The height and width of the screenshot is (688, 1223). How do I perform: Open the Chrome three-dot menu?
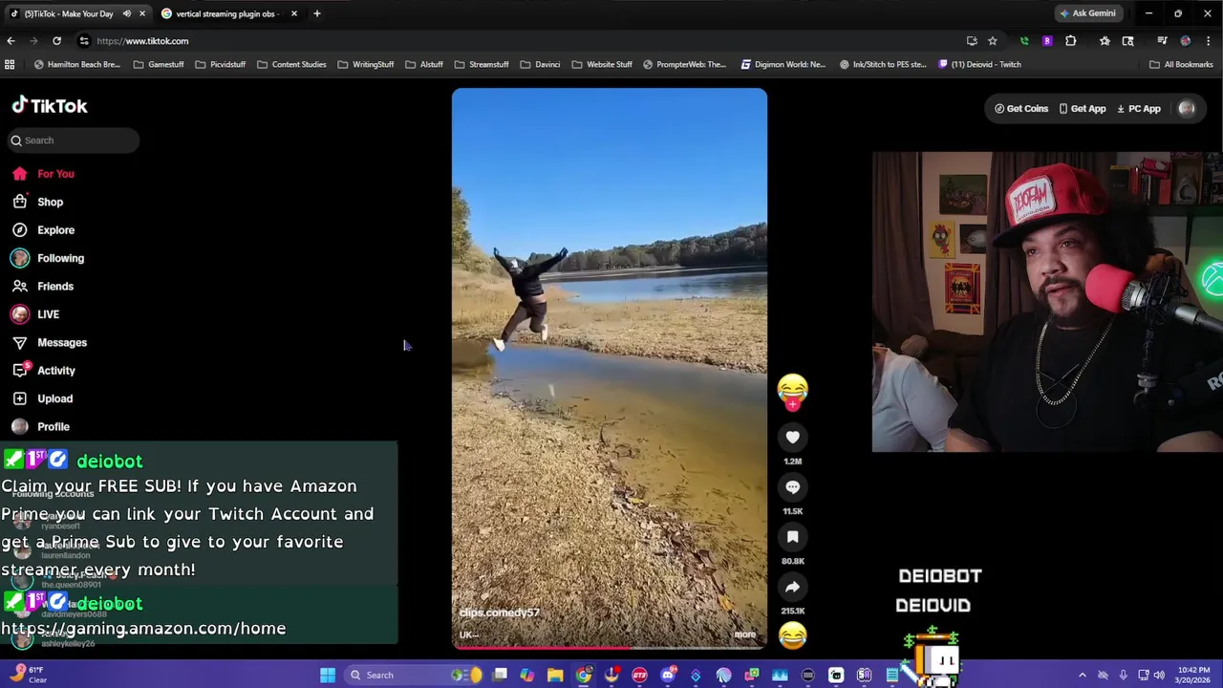click(x=1209, y=41)
